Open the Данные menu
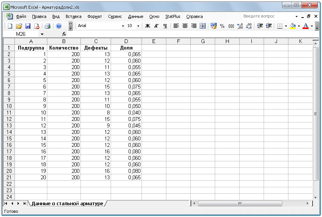The width and height of the screenshot is (322, 217). (135, 16)
